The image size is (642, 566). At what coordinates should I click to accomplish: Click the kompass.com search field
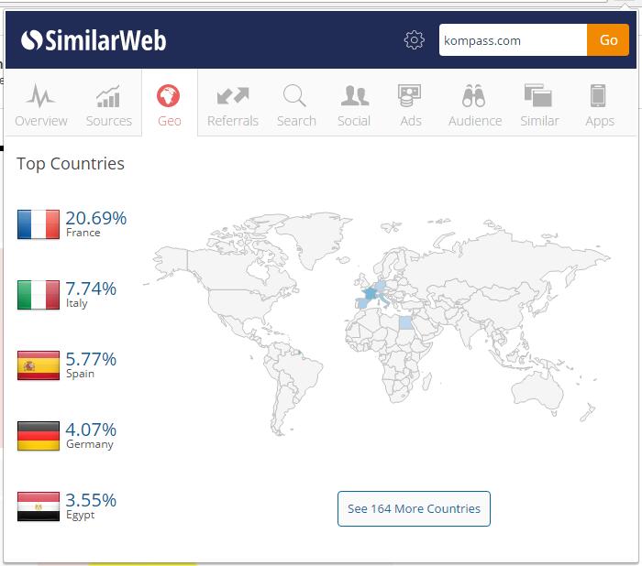(x=512, y=40)
